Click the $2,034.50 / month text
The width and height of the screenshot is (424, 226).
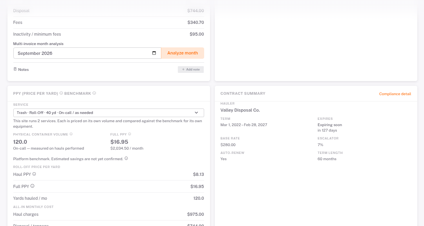[x=127, y=148]
